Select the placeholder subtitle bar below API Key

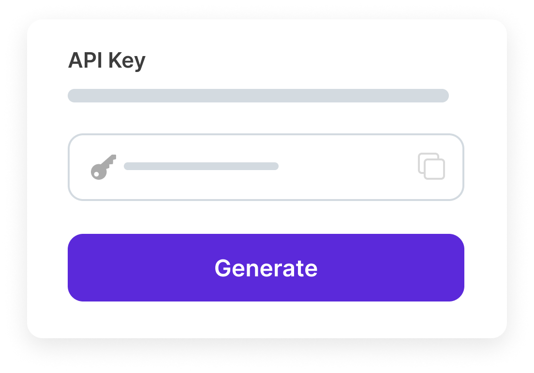tap(258, 96)
